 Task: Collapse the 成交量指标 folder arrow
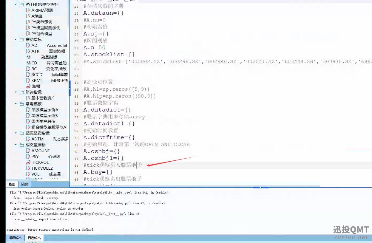point(16,145)
